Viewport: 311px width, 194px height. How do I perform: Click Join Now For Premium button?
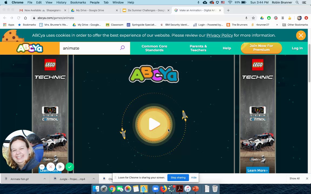(261, 48)
